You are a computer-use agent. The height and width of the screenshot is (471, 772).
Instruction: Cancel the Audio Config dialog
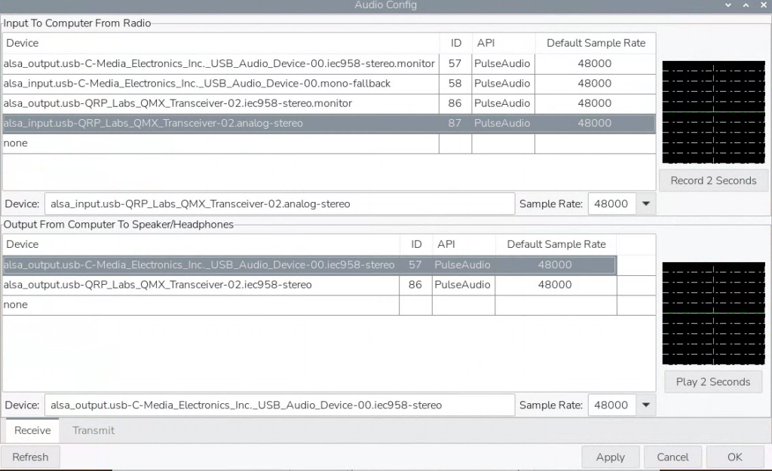click(672, 457)
